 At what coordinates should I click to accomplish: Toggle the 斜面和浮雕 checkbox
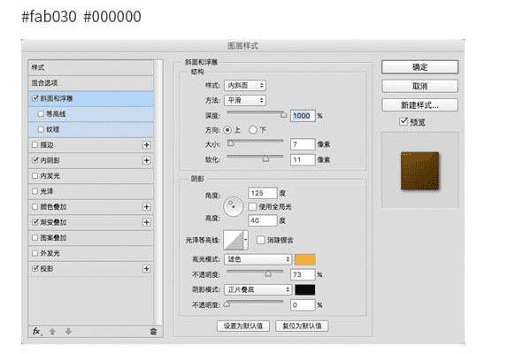tap(35, 98)
